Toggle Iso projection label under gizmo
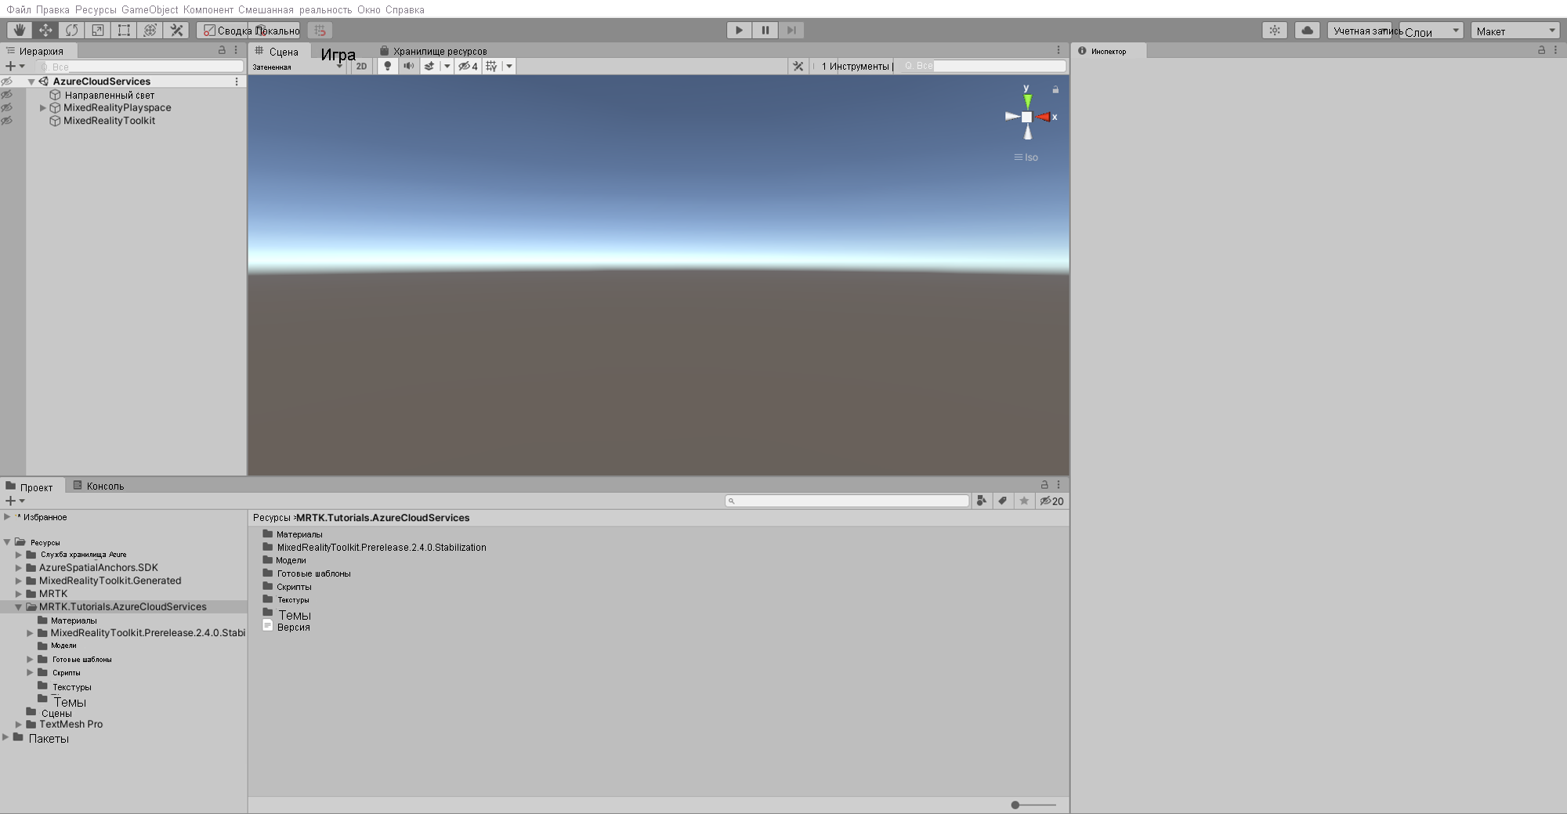 [x=1026, y=157]
